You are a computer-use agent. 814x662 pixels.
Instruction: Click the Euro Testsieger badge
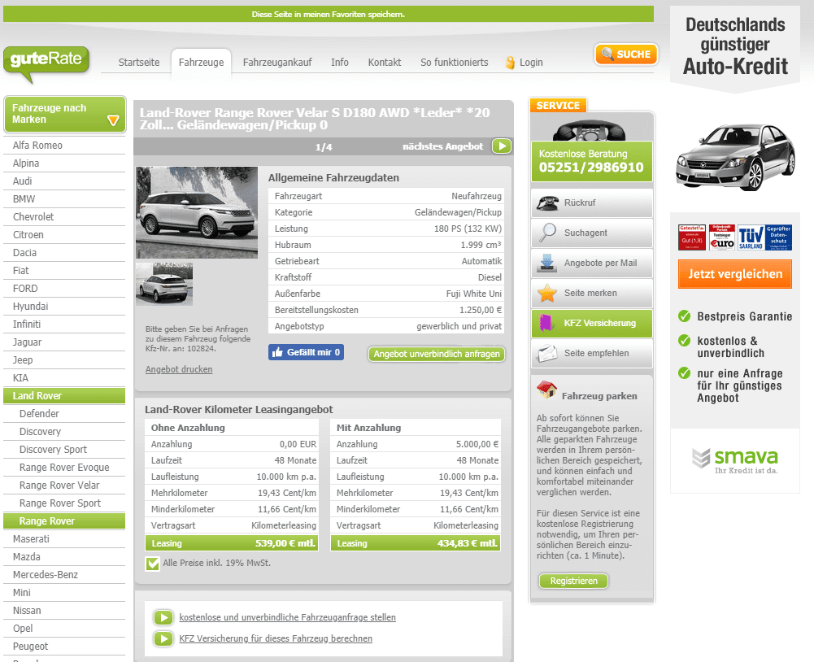pyautogui.click(x=721, y=237)
